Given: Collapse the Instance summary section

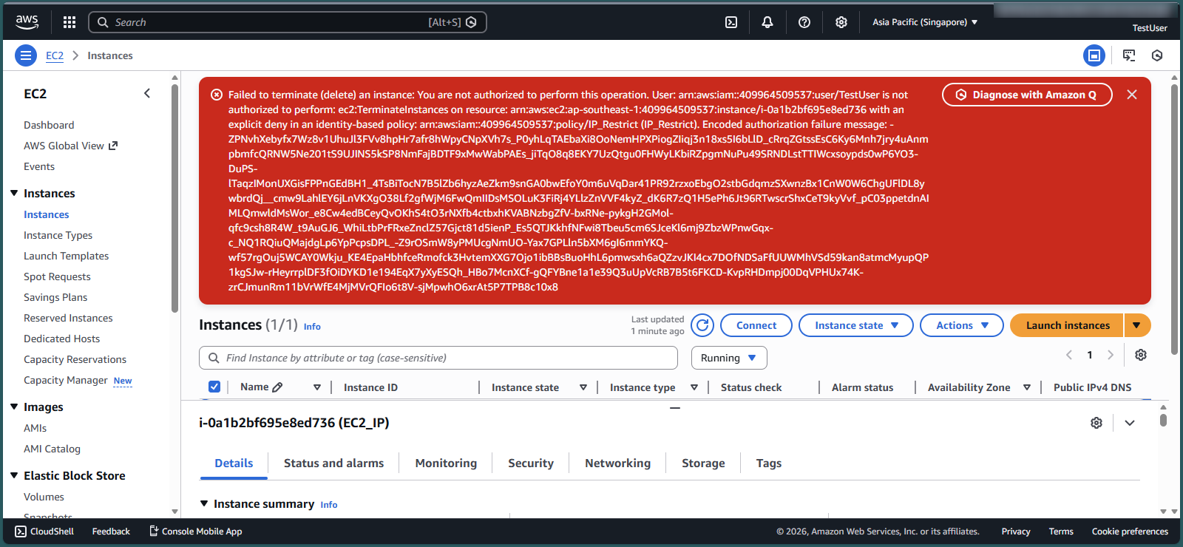Looking at the screenshot, I should click(x=204, y=503).
